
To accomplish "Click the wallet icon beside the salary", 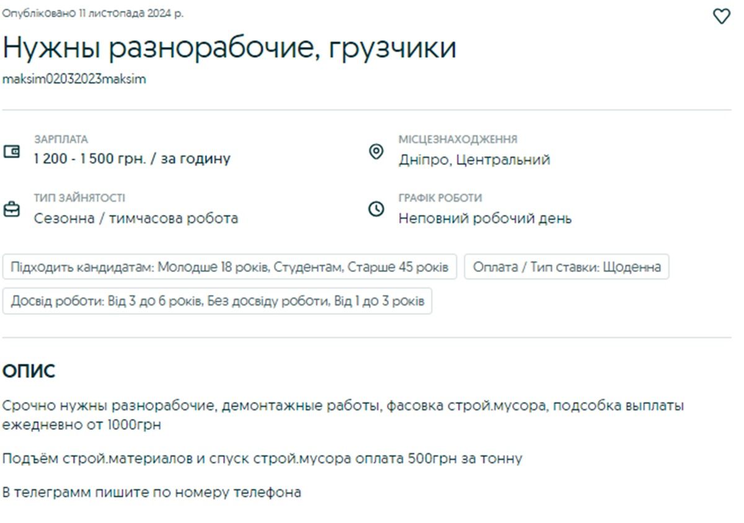I will pos(12,151).
